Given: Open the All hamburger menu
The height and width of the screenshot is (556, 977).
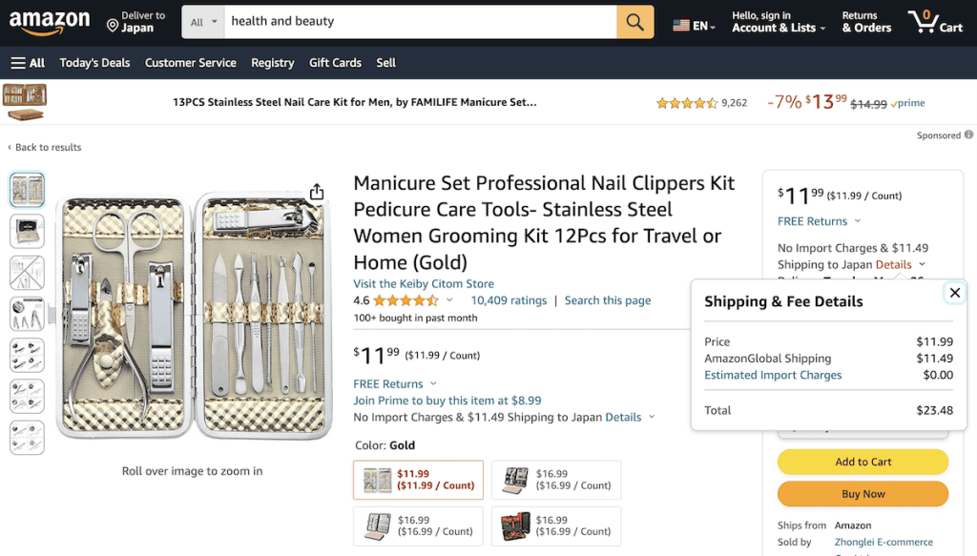Looking at the screenshot, I should tap(27, 63).
